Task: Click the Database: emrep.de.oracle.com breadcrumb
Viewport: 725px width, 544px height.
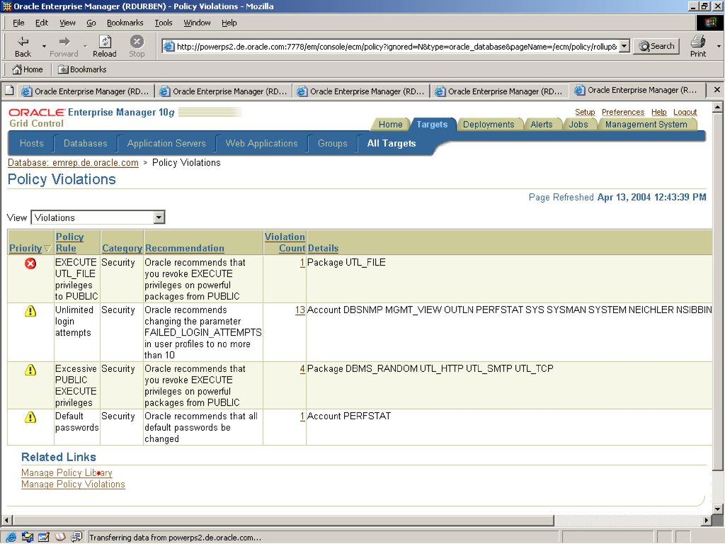Action: (73, 163)
